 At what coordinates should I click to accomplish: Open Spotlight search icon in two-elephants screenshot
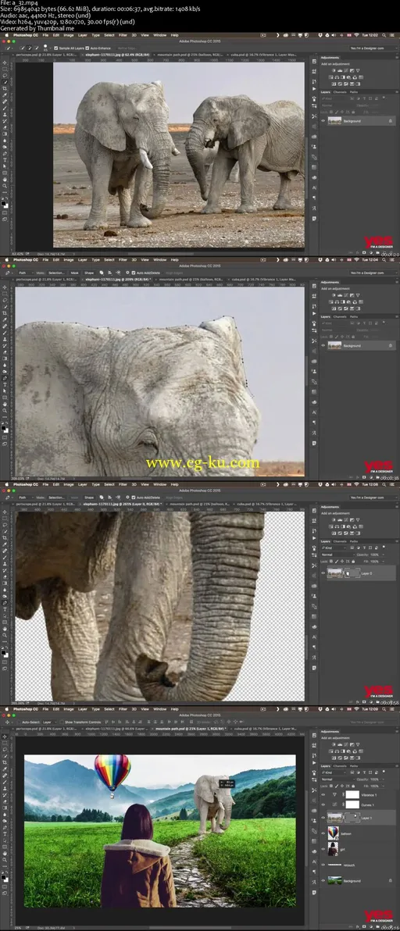pos(384,35)
